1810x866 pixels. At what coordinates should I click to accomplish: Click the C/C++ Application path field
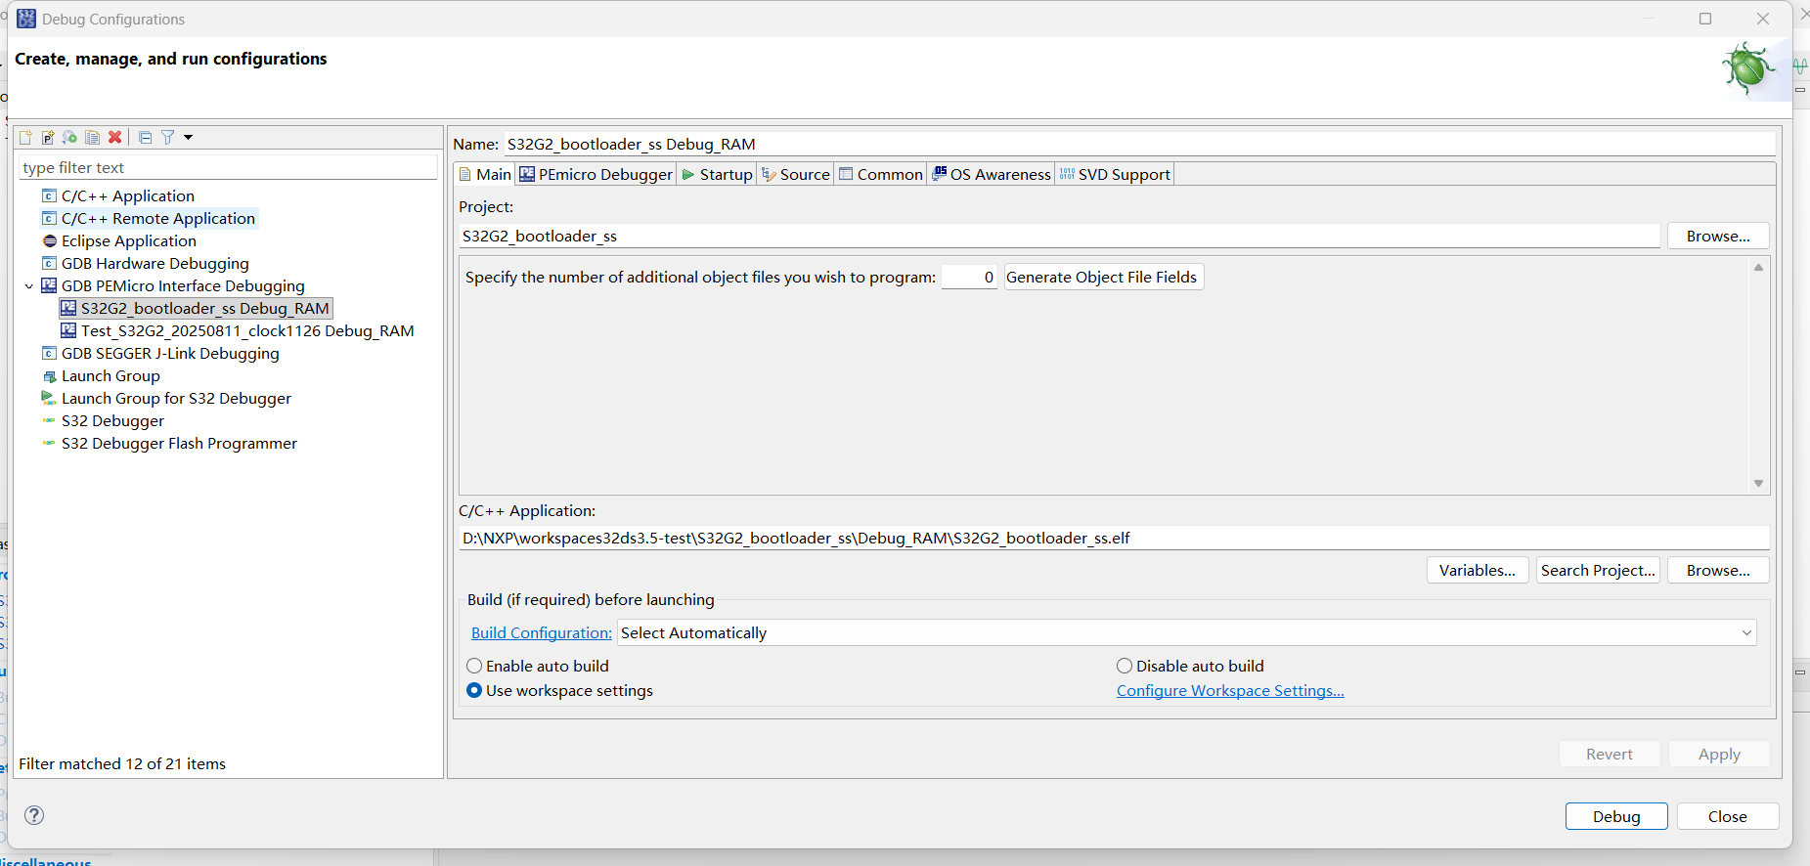click(1114, 539)
